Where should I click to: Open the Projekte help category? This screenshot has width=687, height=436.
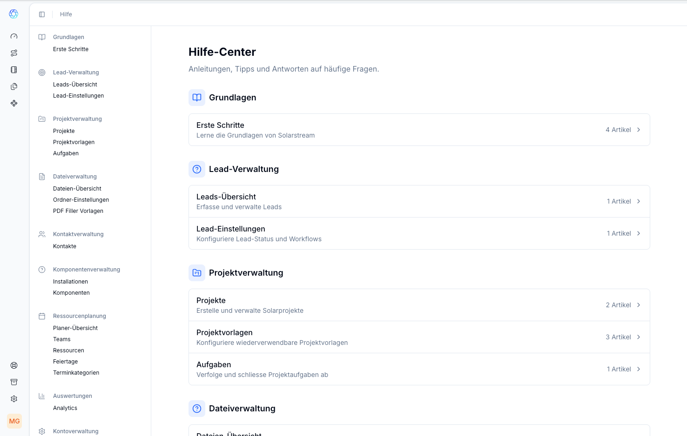(x=419, y=305)
